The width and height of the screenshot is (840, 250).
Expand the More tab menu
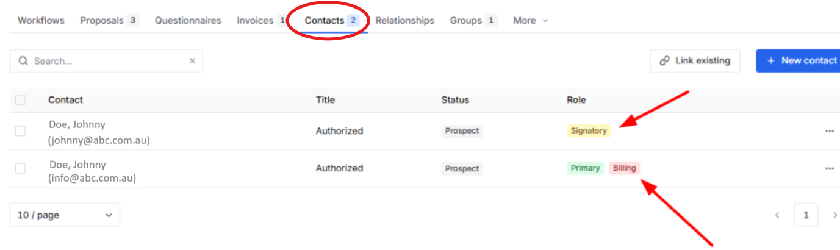(530, 20)
